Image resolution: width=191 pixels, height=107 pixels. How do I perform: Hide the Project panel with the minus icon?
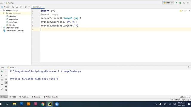[29, 7]
